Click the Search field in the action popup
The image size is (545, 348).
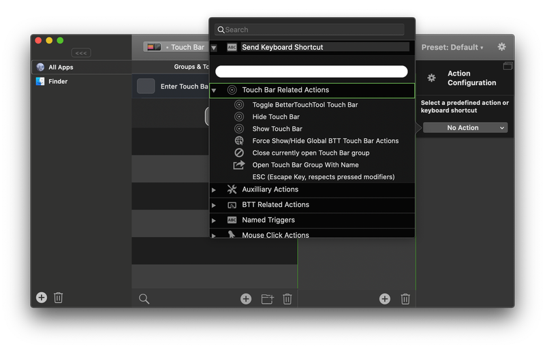[309, 29]
